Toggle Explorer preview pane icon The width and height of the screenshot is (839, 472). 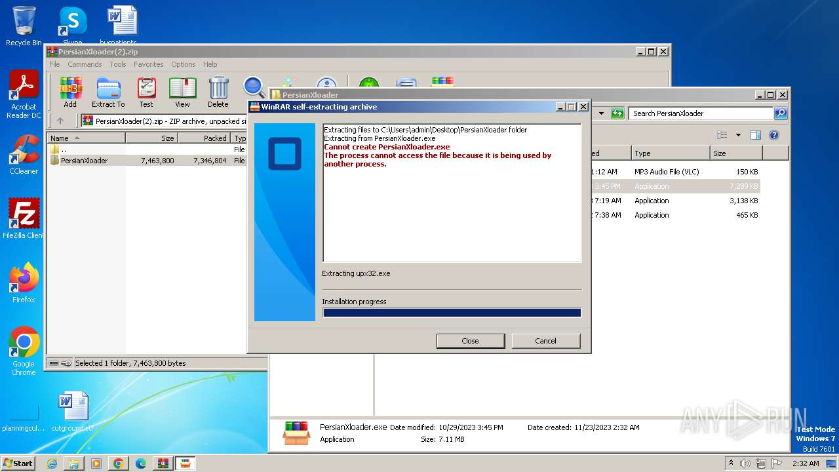[x=756, y=135]
